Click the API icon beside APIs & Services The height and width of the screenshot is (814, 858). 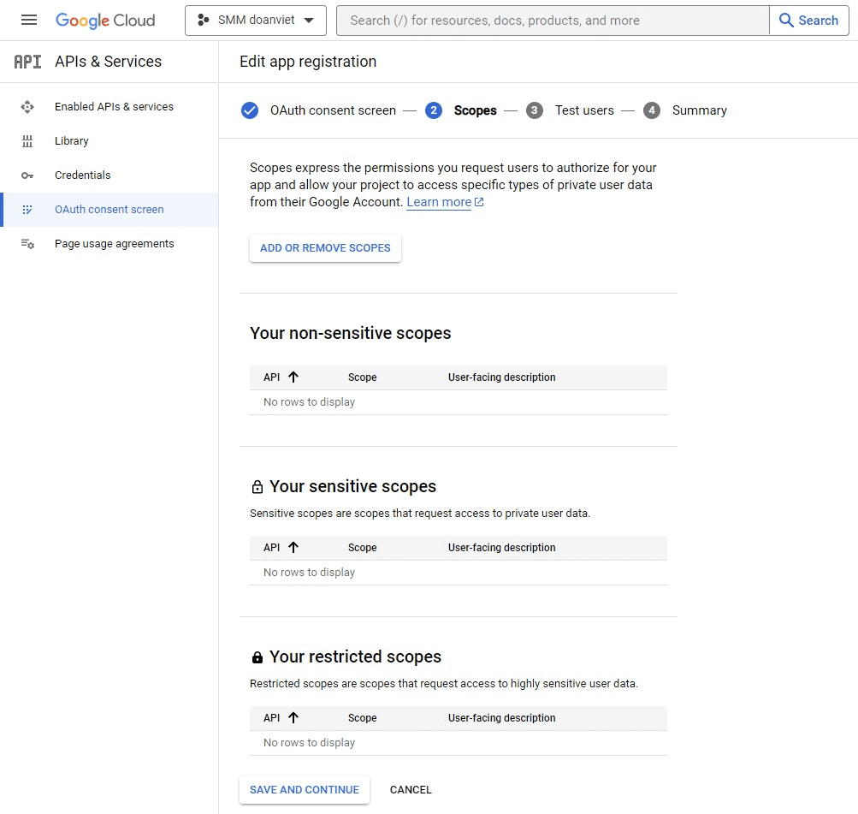click(x=27, y=62)
